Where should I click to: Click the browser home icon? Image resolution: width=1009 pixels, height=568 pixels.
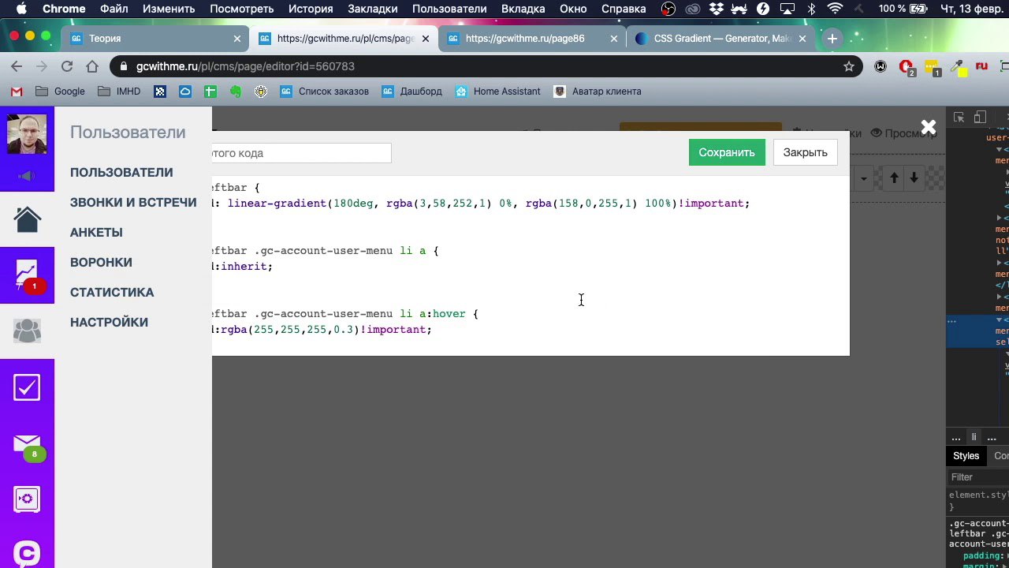[x=92, y=67]
